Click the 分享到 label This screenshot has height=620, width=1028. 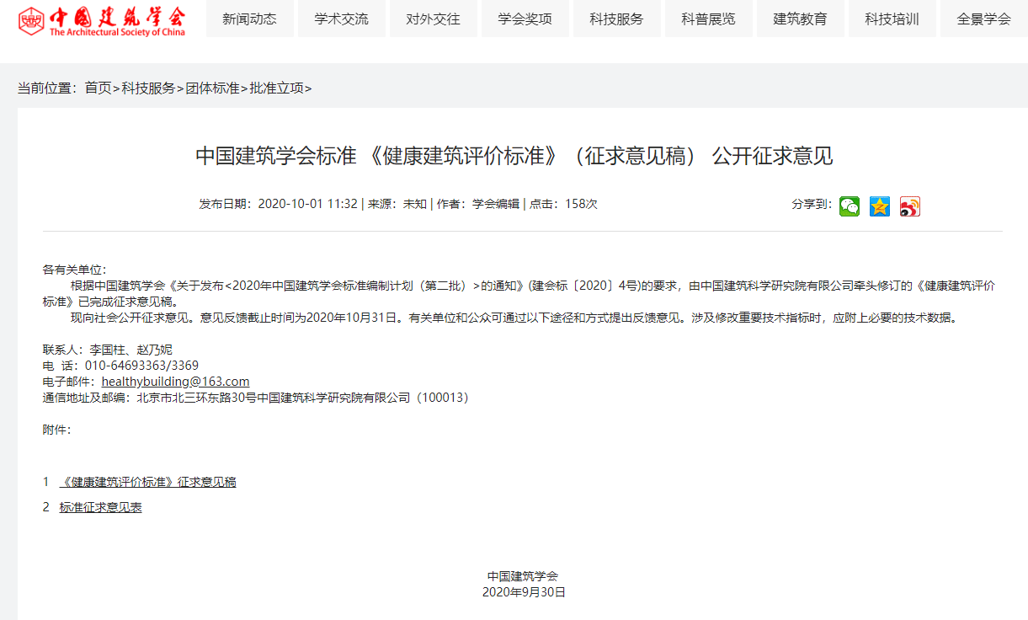812,204
